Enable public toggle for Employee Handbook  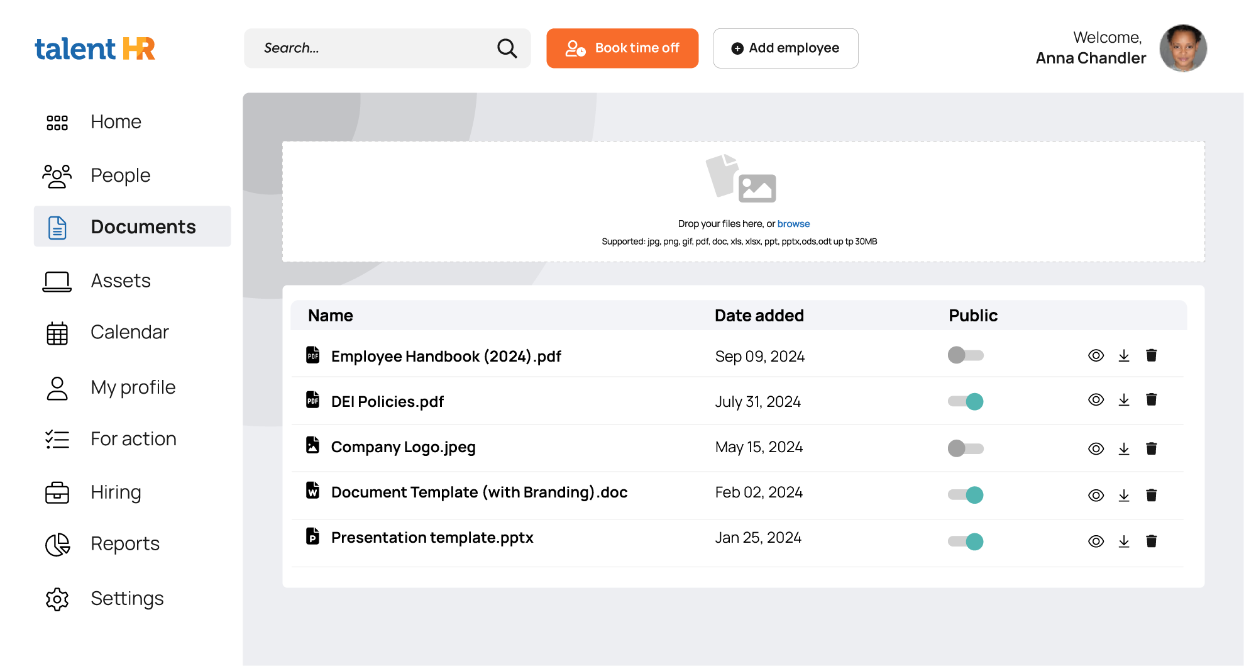point(965,355)
